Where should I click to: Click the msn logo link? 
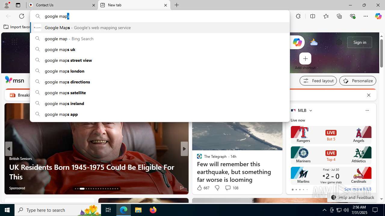tap(14, 80)
